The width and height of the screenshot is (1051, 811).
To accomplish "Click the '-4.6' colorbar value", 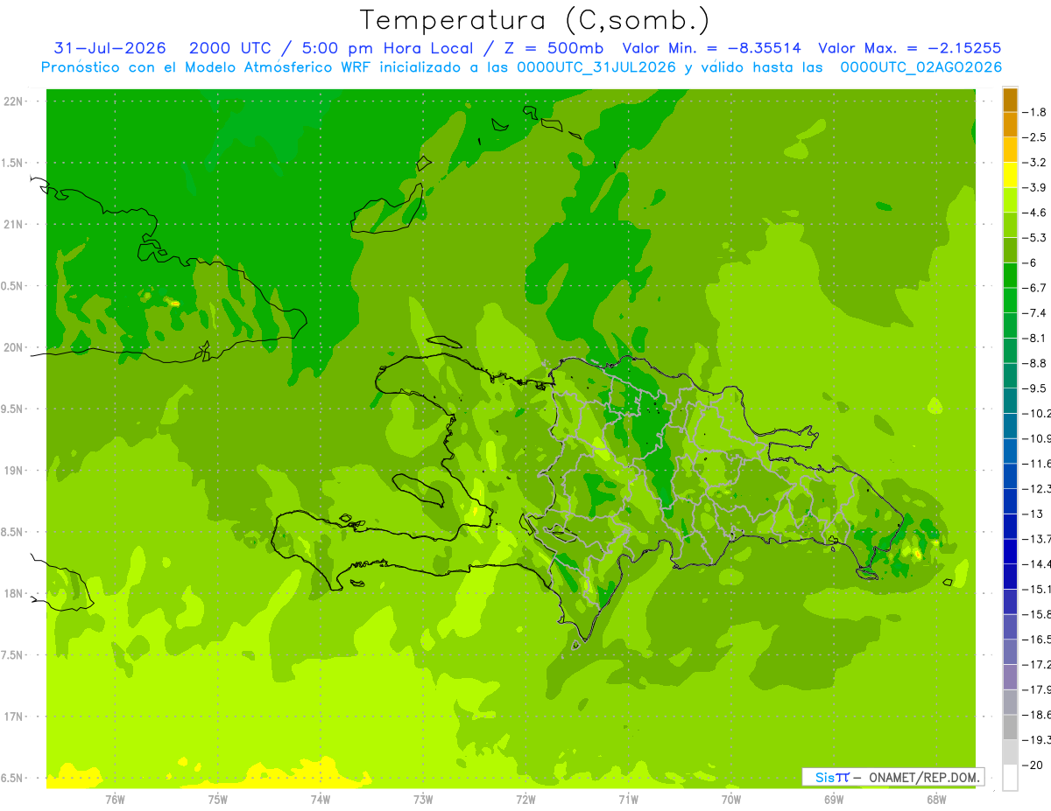I will (x=1034, y=213).
